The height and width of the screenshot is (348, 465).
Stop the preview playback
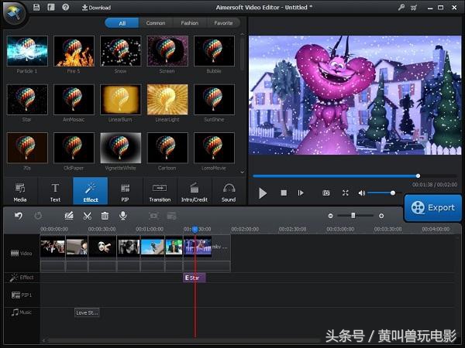(284, 193)
